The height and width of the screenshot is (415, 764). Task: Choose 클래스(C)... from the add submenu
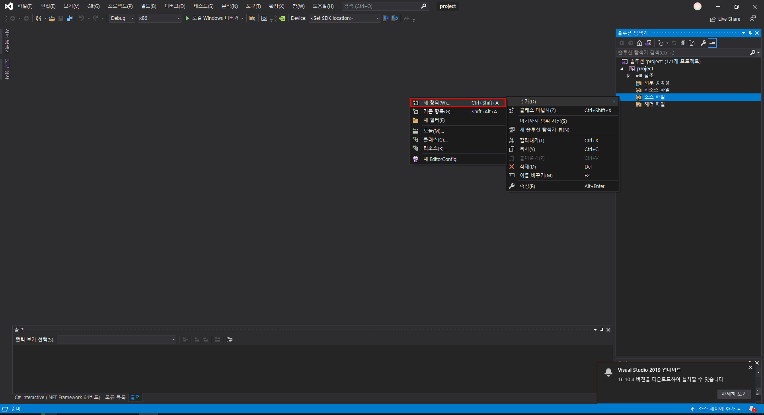pyautogui.click(x=458, y=140)
